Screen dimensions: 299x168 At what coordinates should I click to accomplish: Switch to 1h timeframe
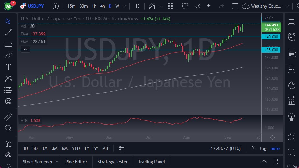coord(94,6)
